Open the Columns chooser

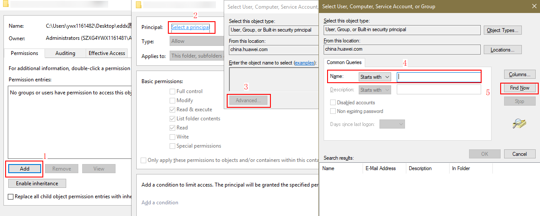pyautogui.click(x=519, y=74)
